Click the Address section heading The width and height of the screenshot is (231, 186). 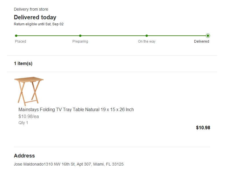[x=24, y=156]
